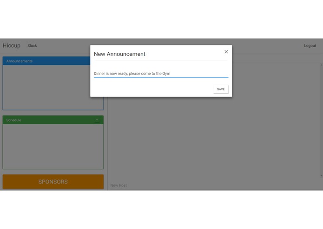Close the New Announcement dialog
323x229 pixels.
[x=226, y=52]
